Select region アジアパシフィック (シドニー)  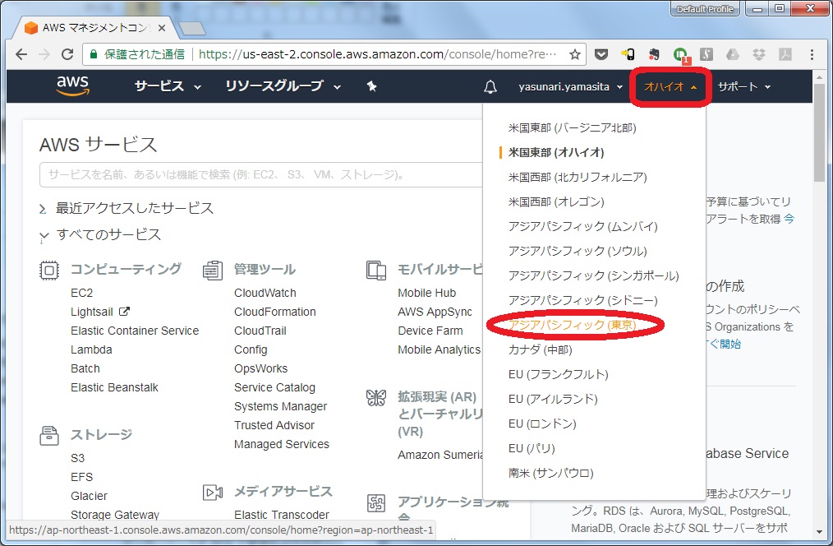pos(582,300)
